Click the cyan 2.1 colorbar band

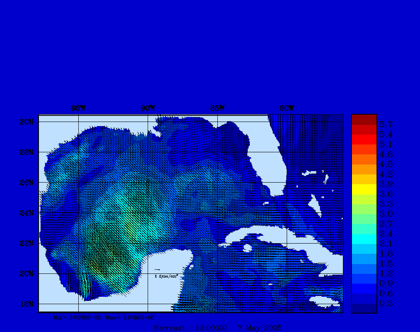[364, 239]
